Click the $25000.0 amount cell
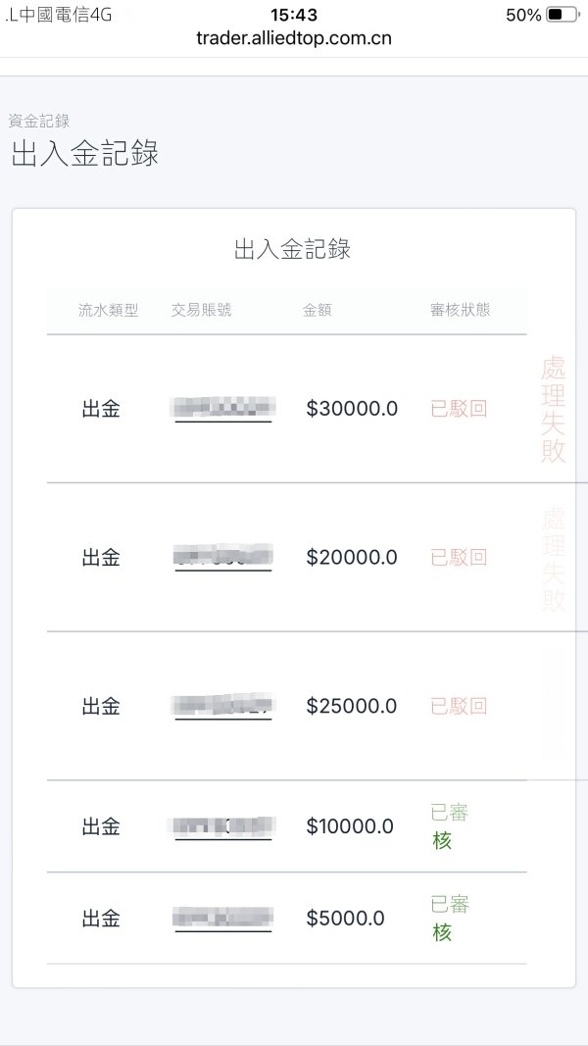 (352, 706)
